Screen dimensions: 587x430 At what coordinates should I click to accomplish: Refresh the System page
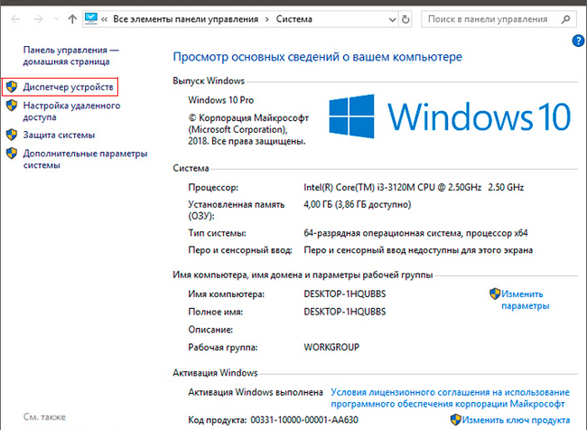405,20
